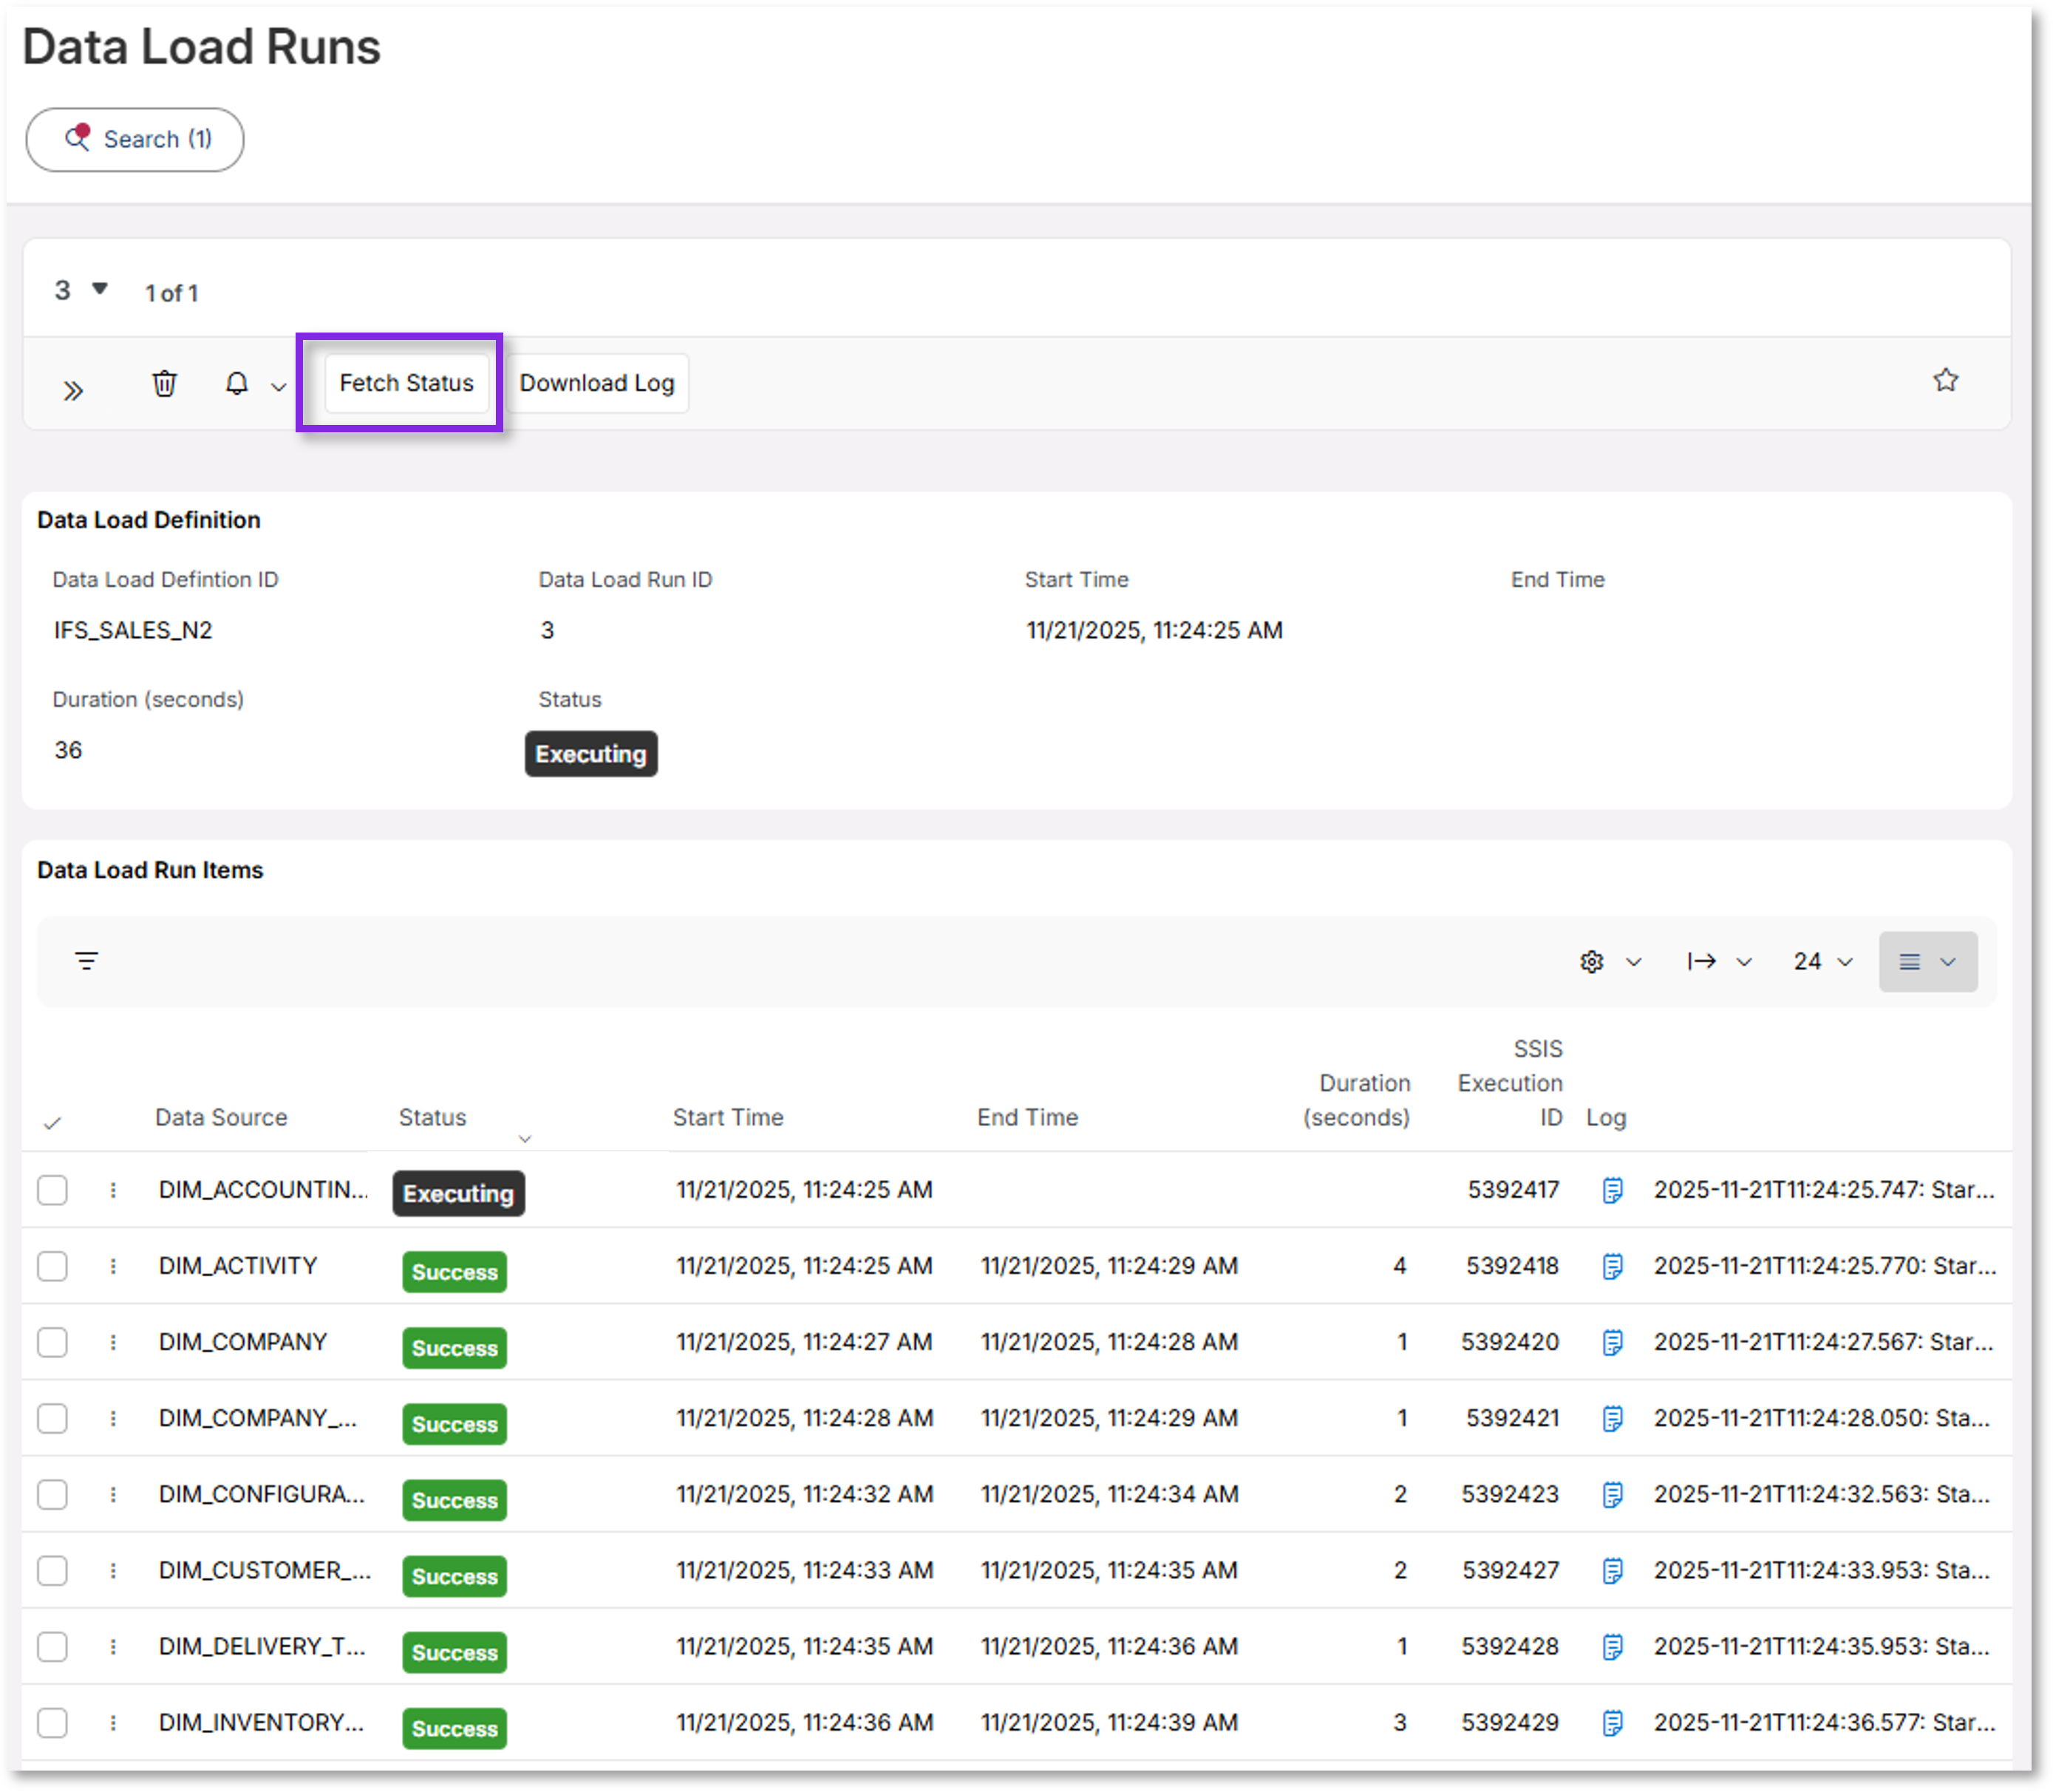Click Success badge in DIM_COMPANY_... row
Screen dimensions: 2053x1792
point(454,1424)
